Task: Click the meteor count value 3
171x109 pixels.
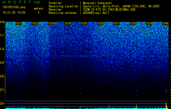Action: click(x=39, y=13)
